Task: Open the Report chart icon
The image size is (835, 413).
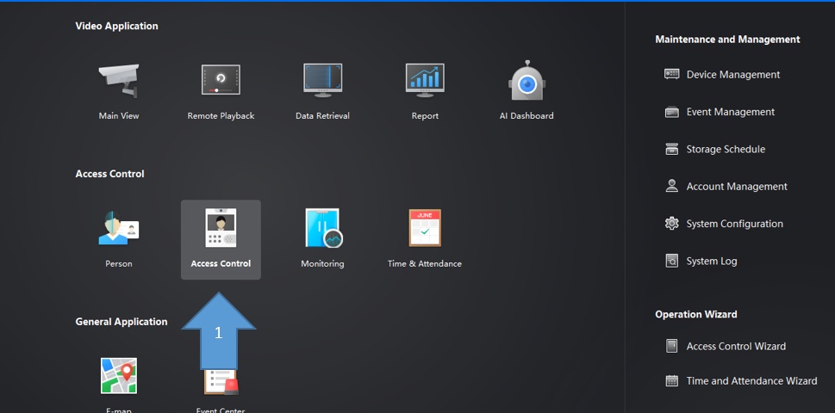Action: (x=425, y=80)
